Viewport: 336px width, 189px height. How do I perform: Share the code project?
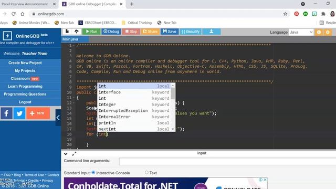pos(150,31)
